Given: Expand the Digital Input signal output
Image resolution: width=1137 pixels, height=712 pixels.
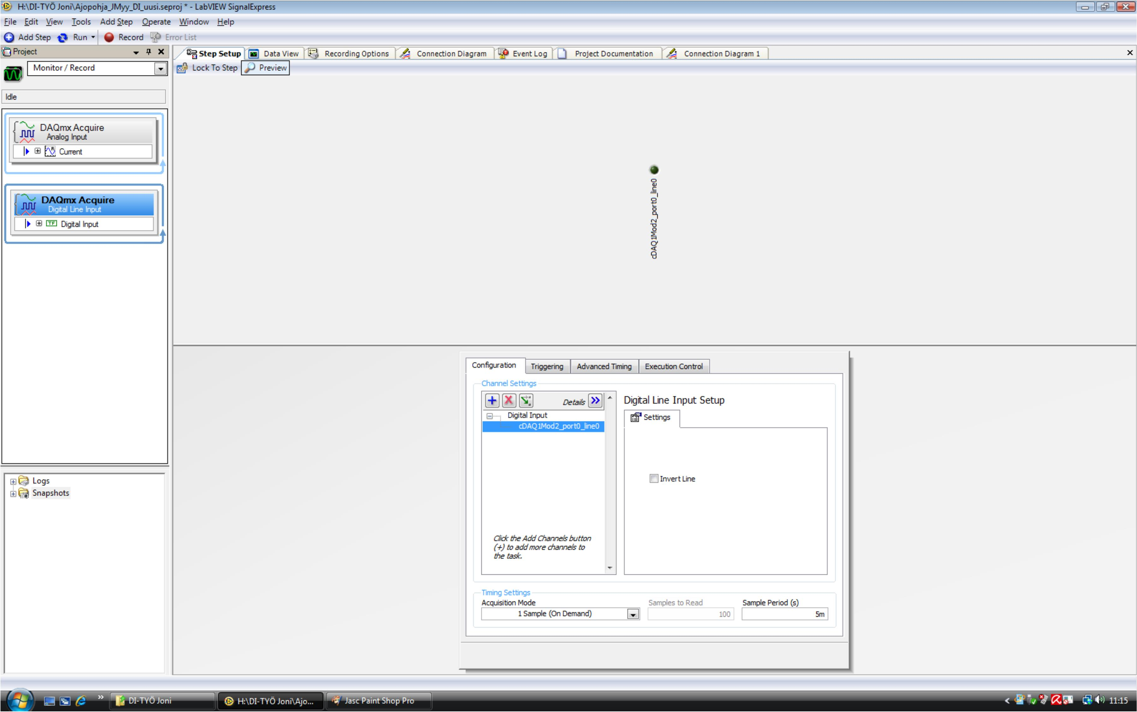Looking at the screenshot, I should tap(39, 224).
